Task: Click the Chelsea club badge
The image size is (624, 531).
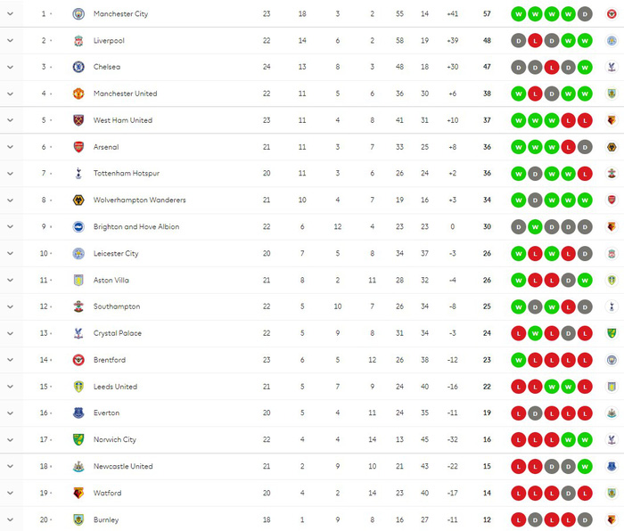Action: 78,67
